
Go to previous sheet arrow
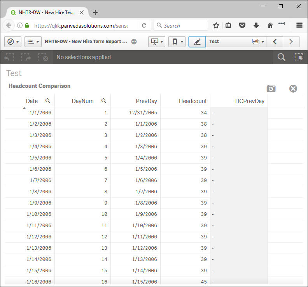(x=275, y=42)
